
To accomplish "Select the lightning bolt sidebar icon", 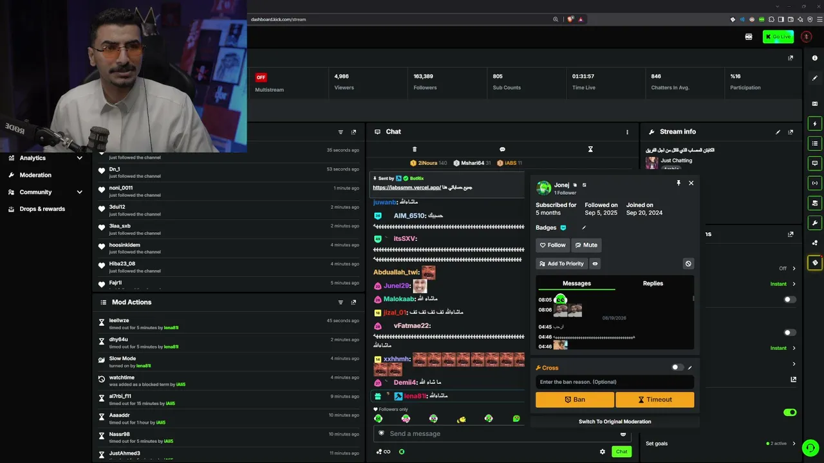I will pos(815,123).
